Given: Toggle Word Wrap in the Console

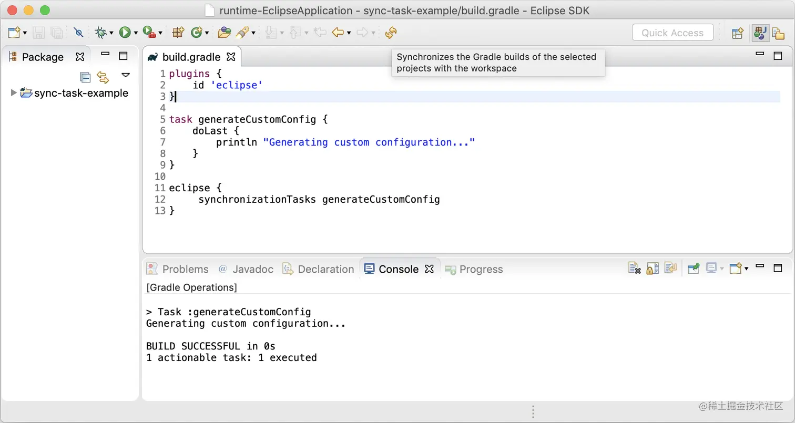Looking at the screenshot, I should pos(670,269).
